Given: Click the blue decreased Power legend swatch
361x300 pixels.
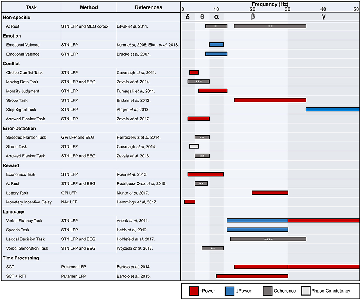Looking at the screenshot, I should coord(229,291).
